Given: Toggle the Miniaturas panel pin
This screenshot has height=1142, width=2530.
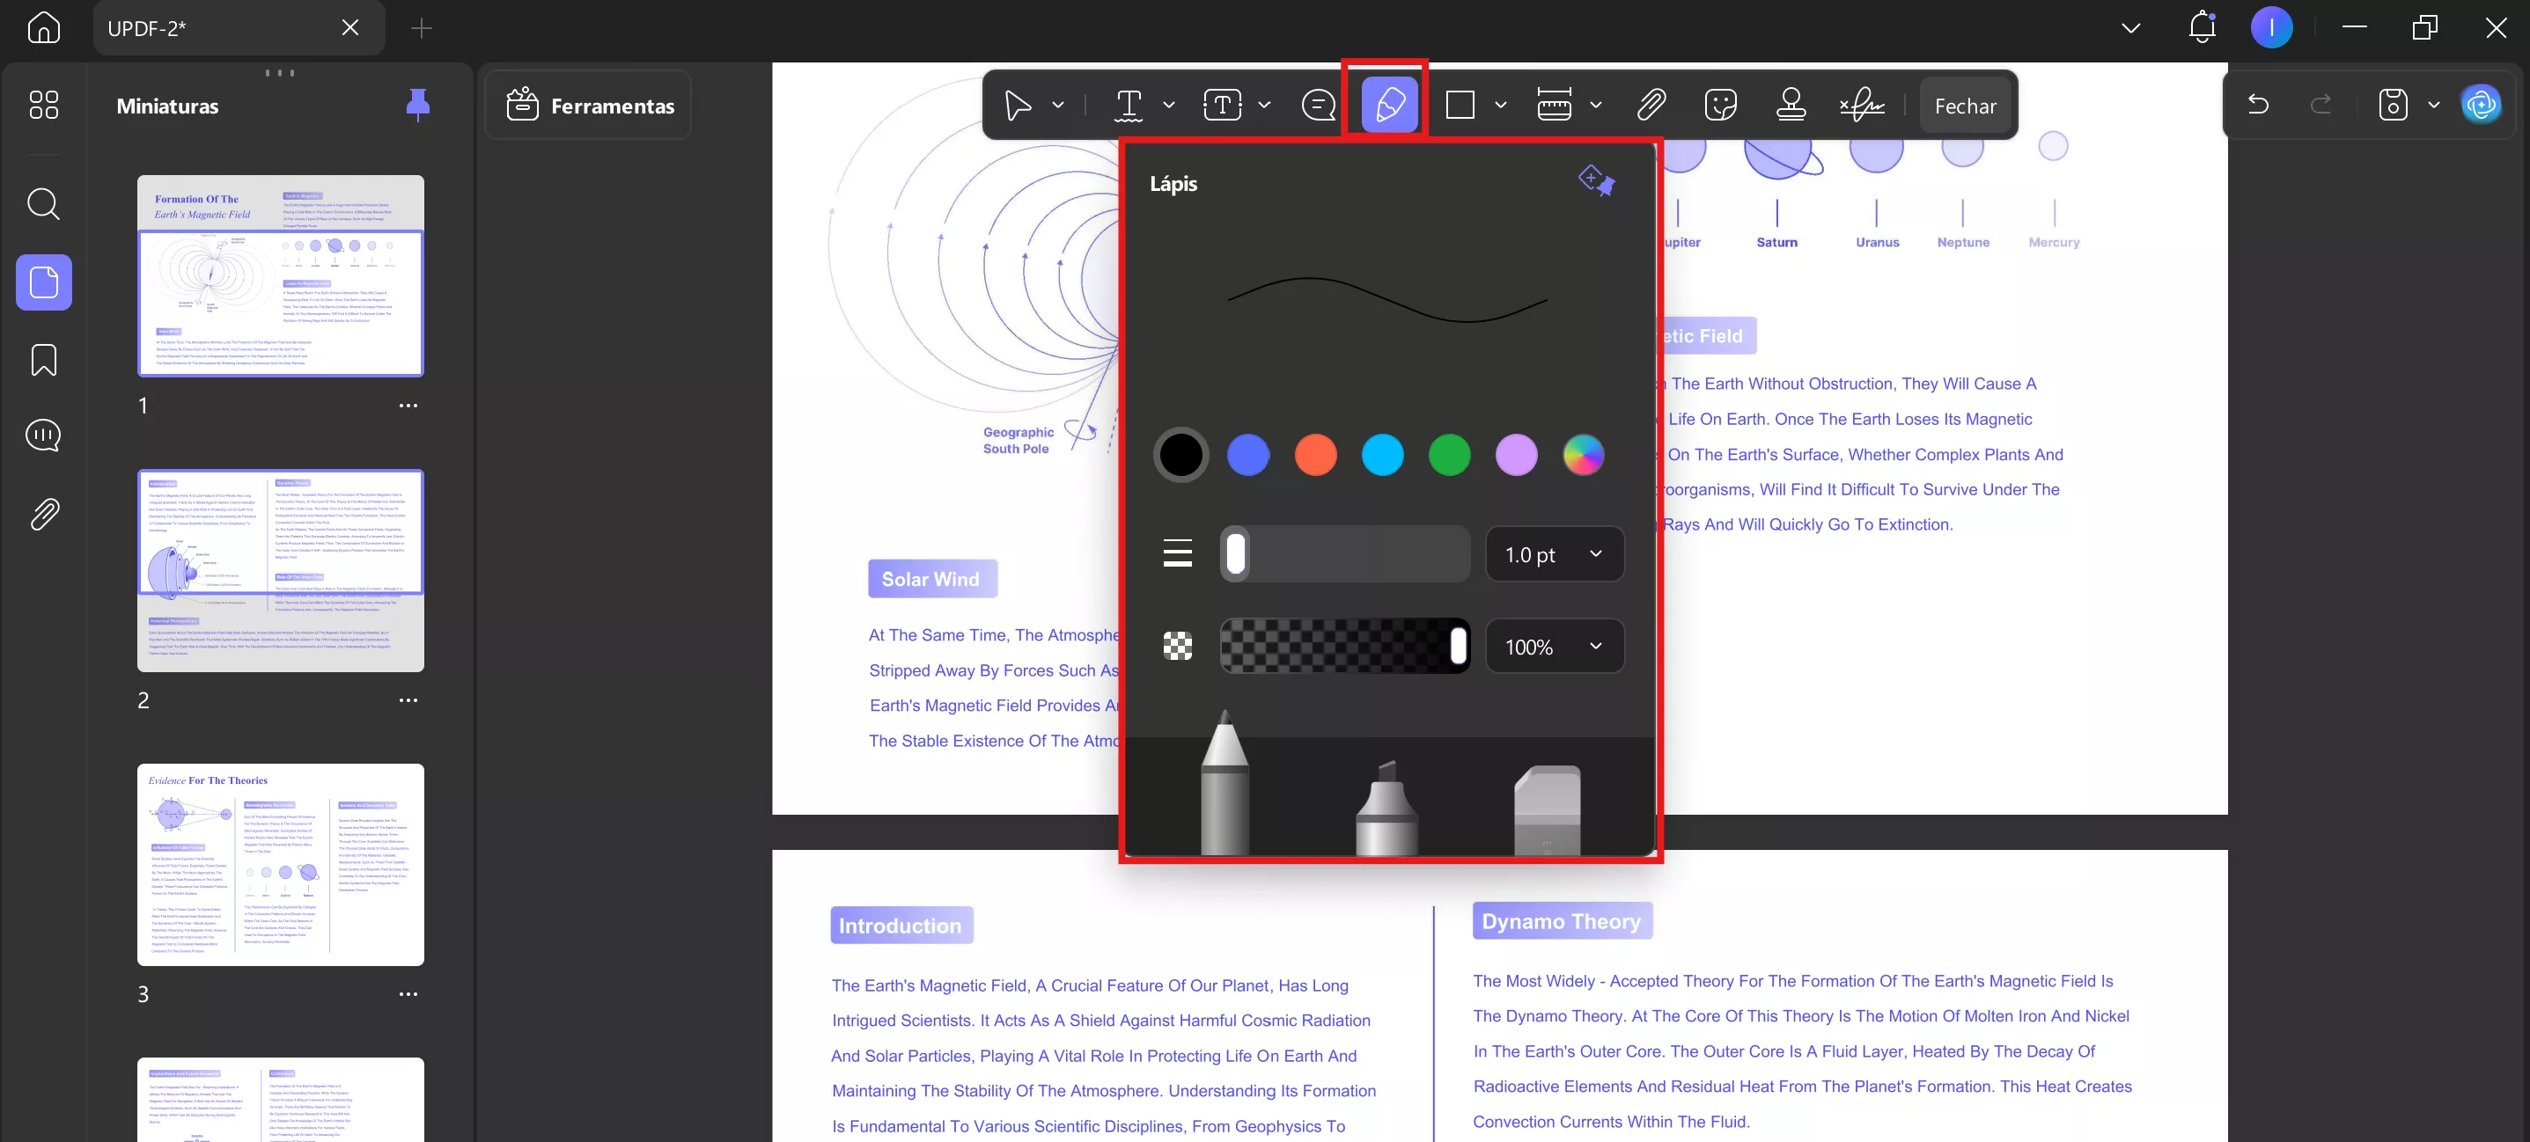Looking at the screenshot, I should coord(417,104).
